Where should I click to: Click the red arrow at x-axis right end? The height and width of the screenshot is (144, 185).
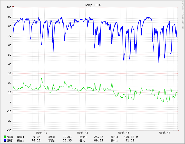(x=178, y=130)
